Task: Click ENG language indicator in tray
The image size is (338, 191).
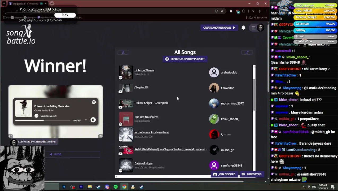Action: [314, 187]
